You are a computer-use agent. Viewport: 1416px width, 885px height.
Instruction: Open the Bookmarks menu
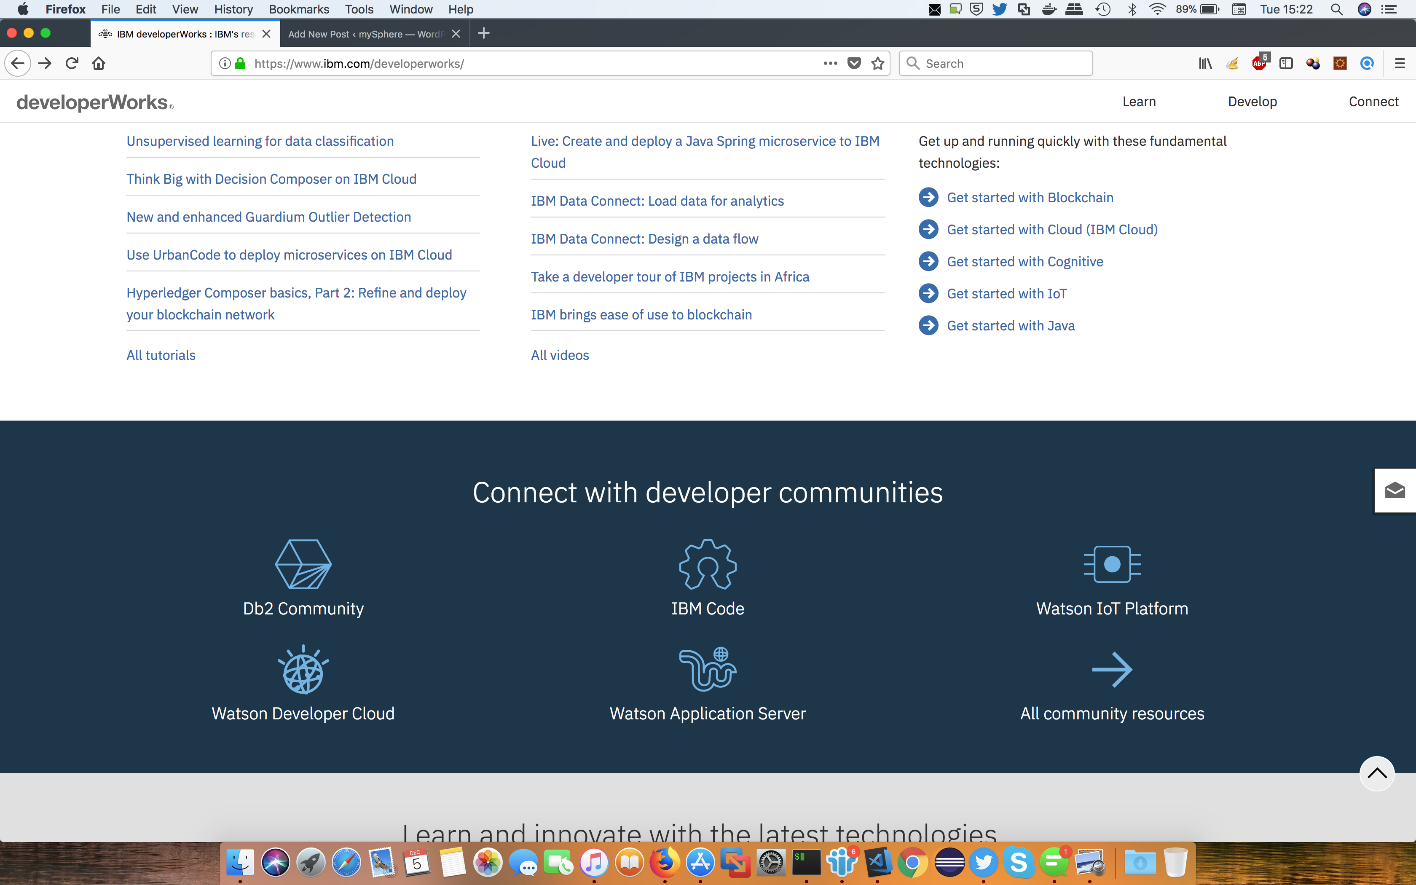pyautogui.click(x=299, y=9)
